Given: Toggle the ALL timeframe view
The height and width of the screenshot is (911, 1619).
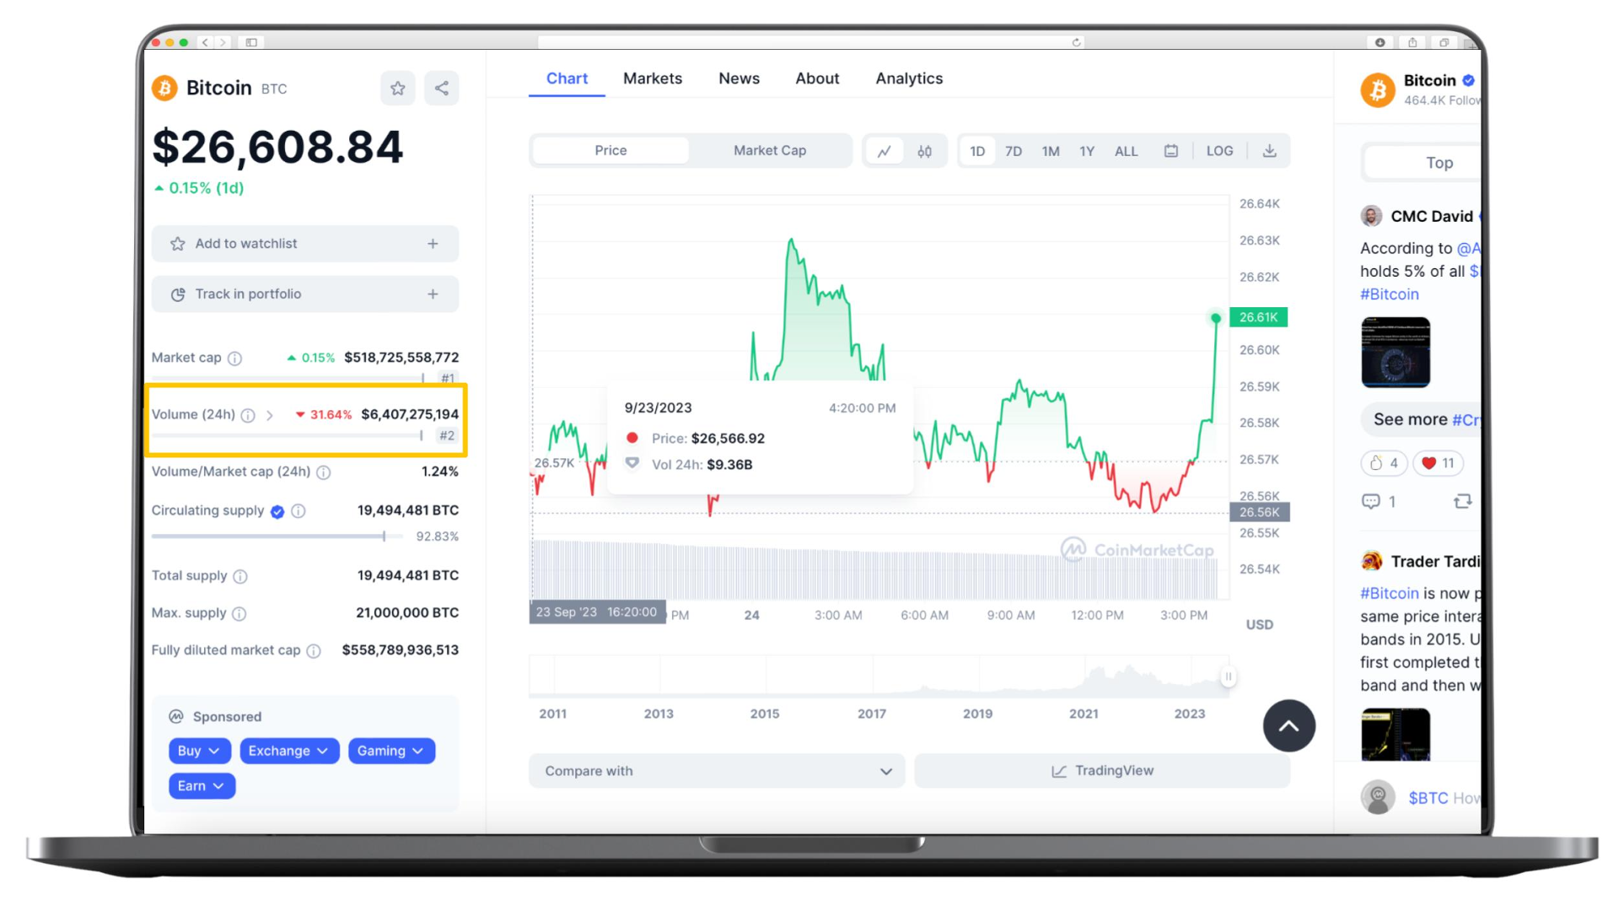Looking at the screenshot, I should pos(1127,150).
